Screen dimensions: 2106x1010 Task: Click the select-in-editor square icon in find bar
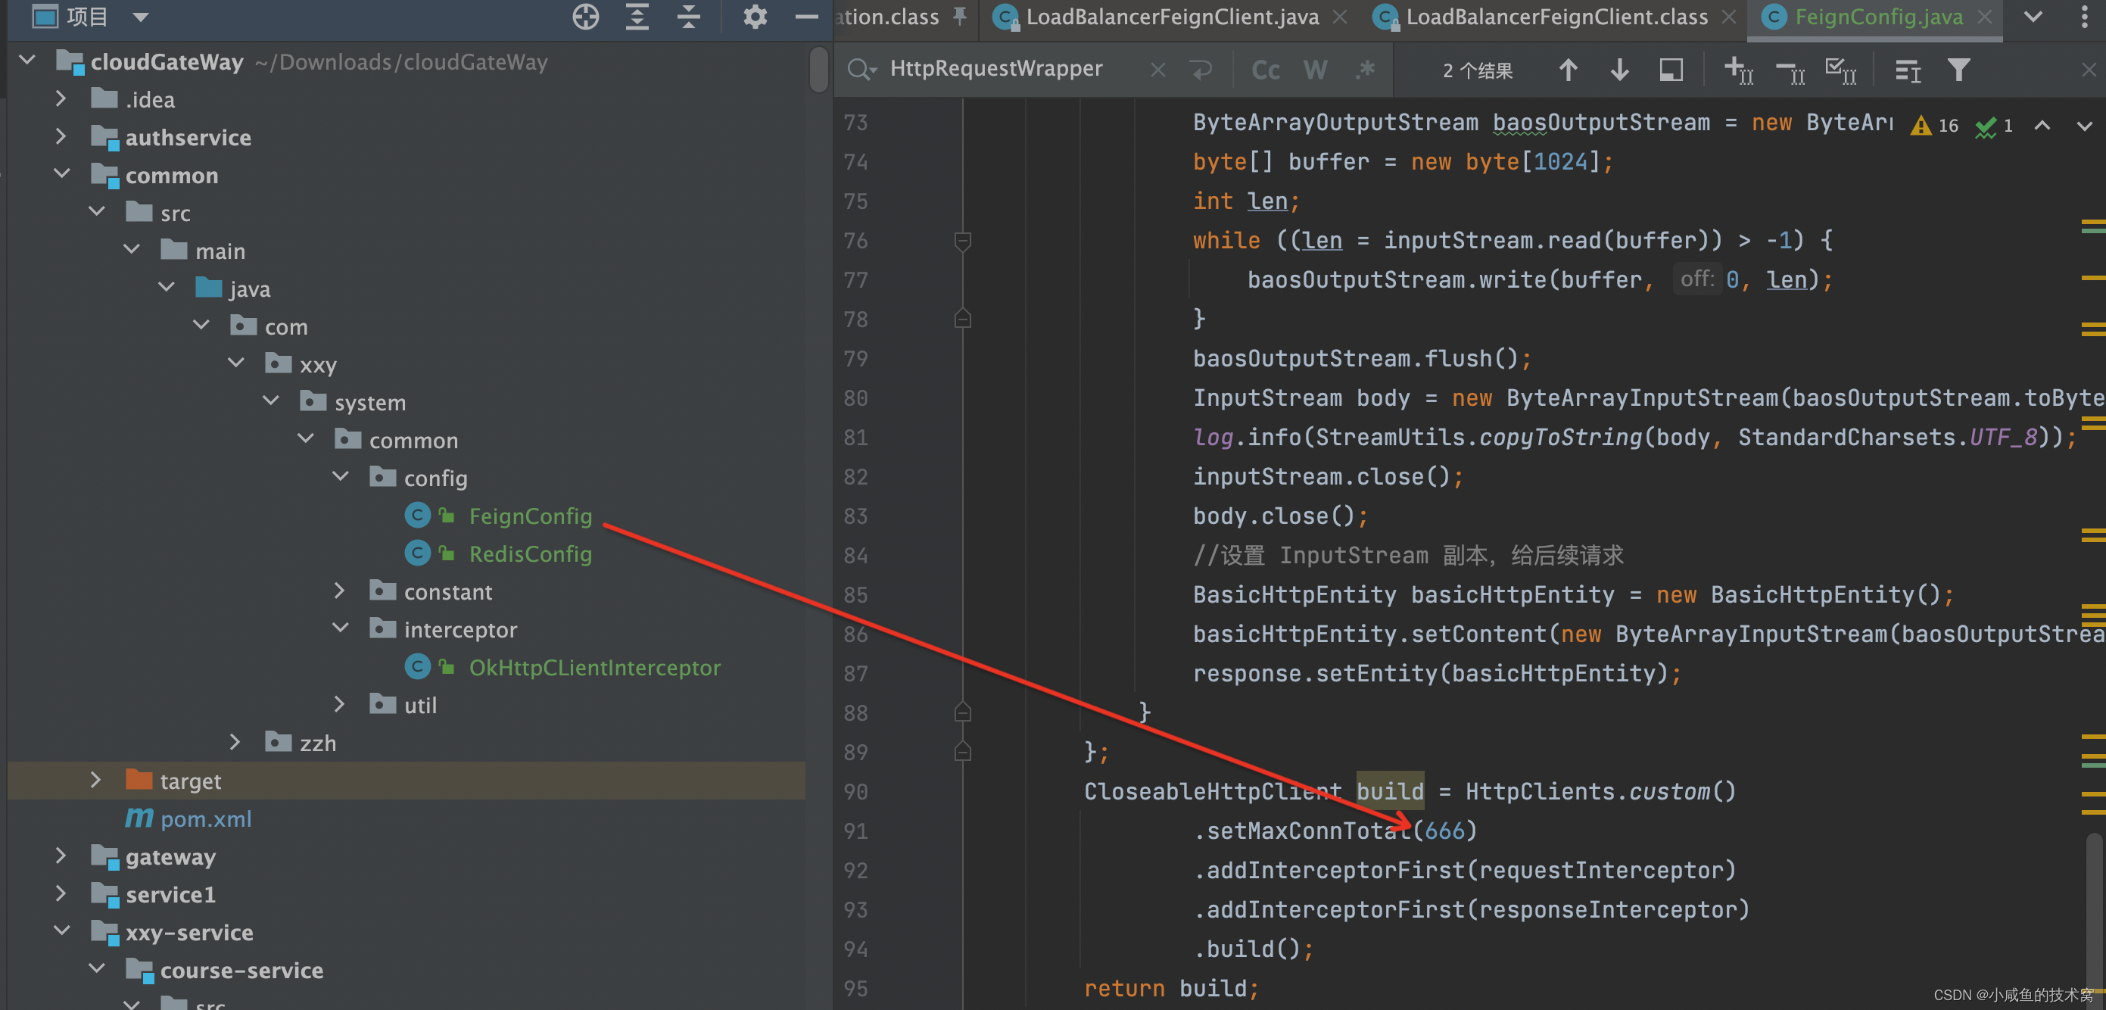(x=1671, y=70)
